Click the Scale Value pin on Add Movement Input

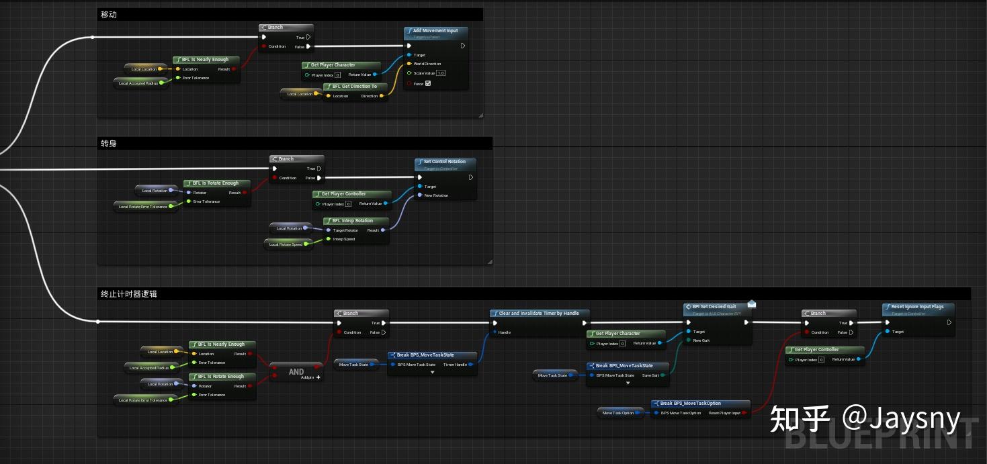pyautogui.click(x=409, y=73)
